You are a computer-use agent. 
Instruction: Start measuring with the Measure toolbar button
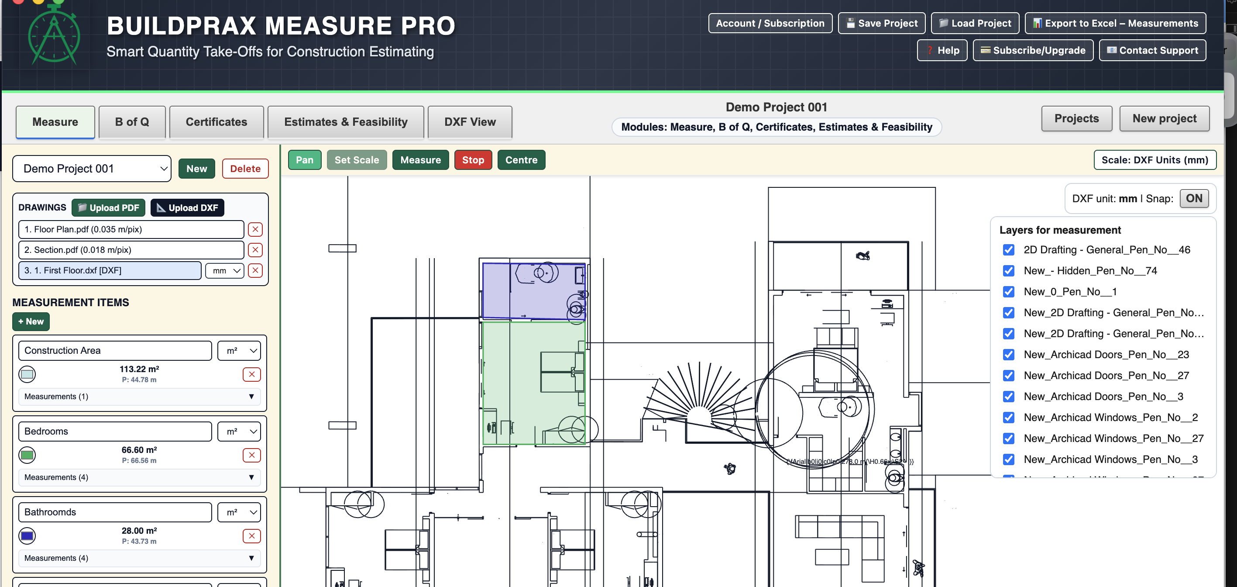point(421,160)
